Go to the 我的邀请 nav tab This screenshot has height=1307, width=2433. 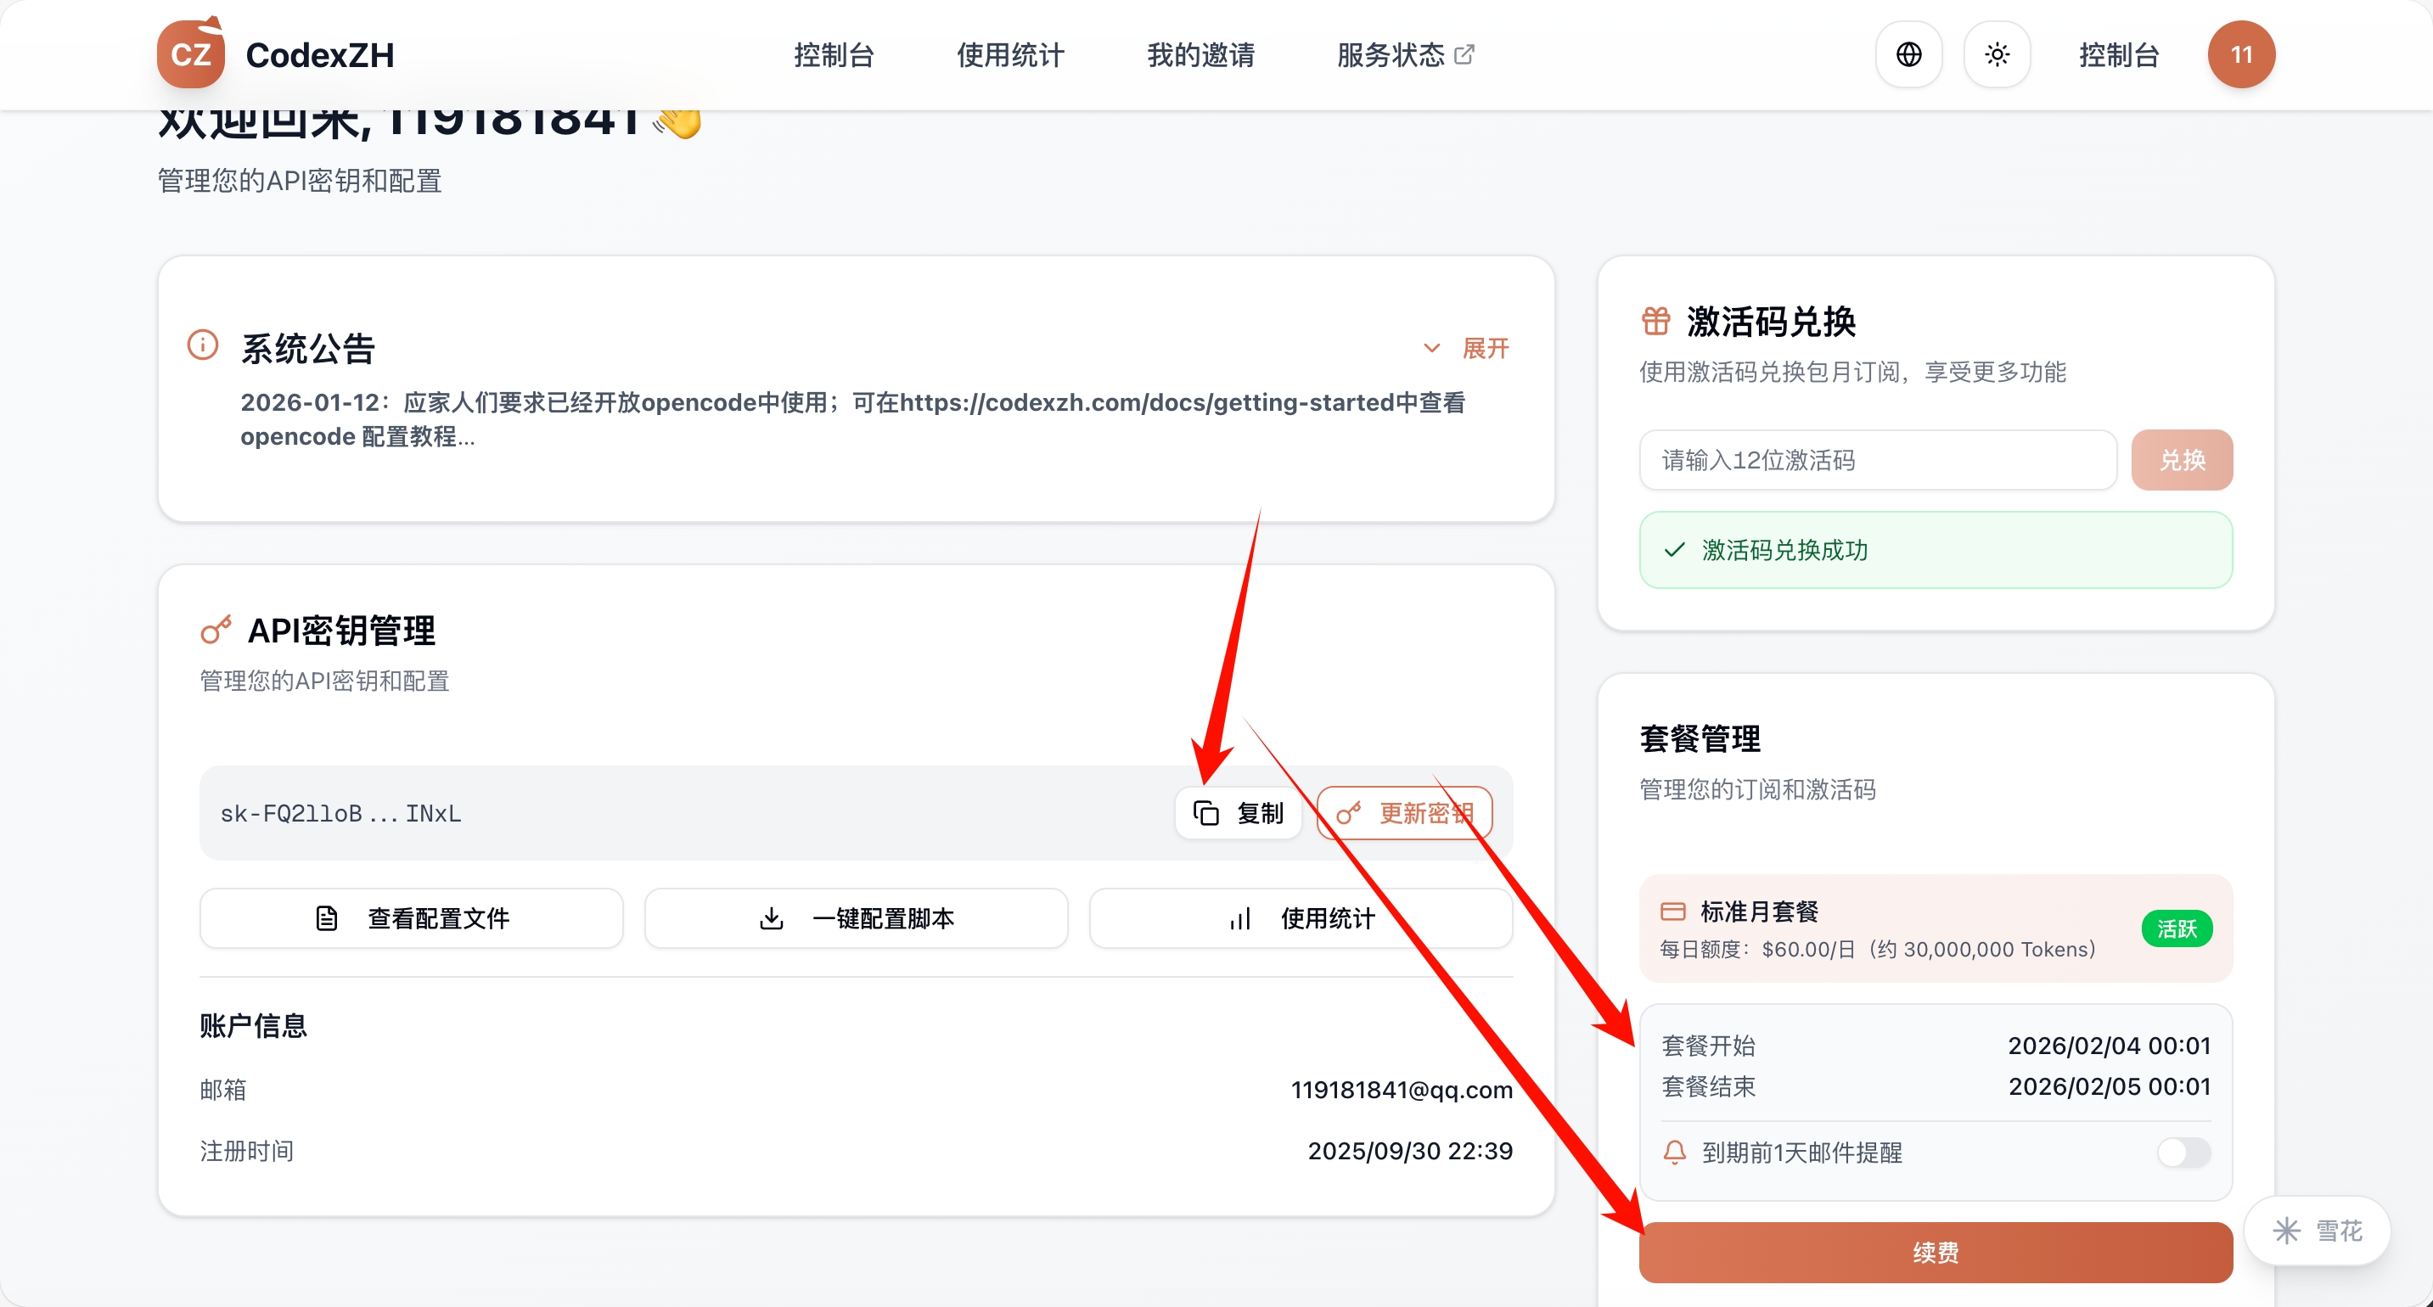(1200, 55)
